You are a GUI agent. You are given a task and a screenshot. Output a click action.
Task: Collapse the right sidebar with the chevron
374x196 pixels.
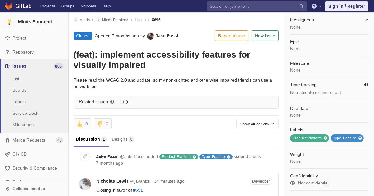367,20
